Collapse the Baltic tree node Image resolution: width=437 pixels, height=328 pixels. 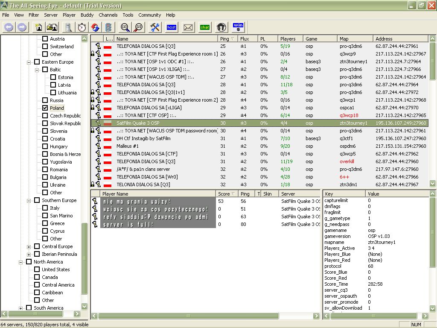point(37,70)
